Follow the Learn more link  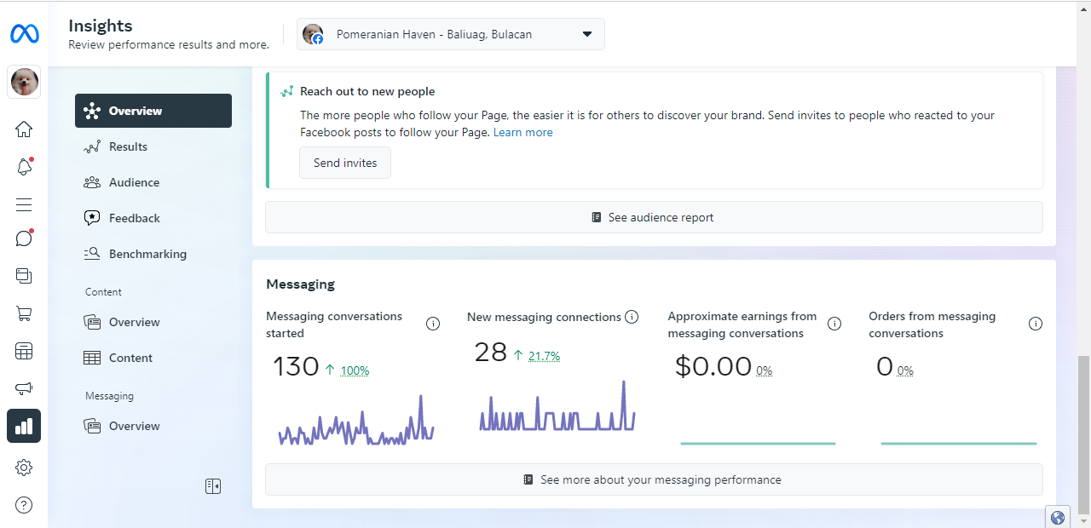(522, 132)
